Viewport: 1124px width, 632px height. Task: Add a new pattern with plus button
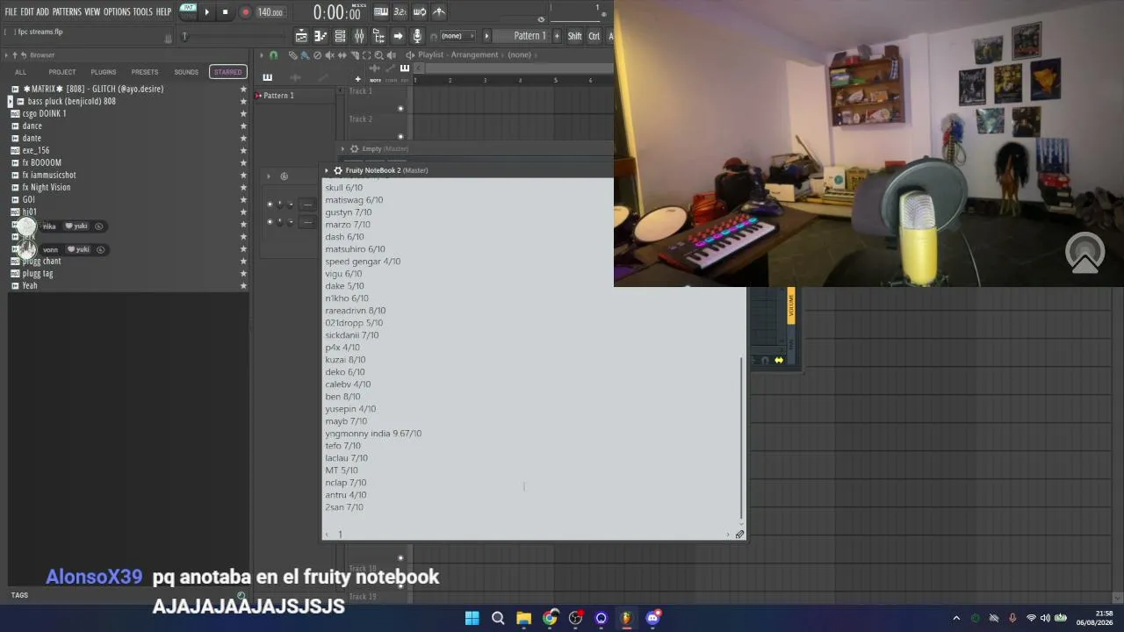pos(557,36)
